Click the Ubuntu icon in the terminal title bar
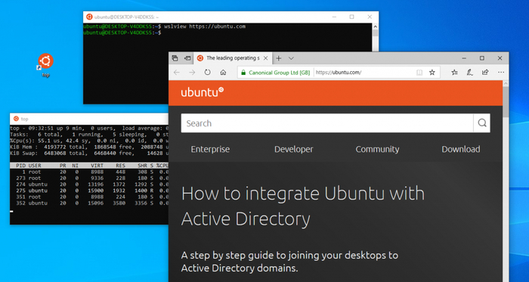The width and height of the screenshot is (529, 282). (x=89, y=17)
